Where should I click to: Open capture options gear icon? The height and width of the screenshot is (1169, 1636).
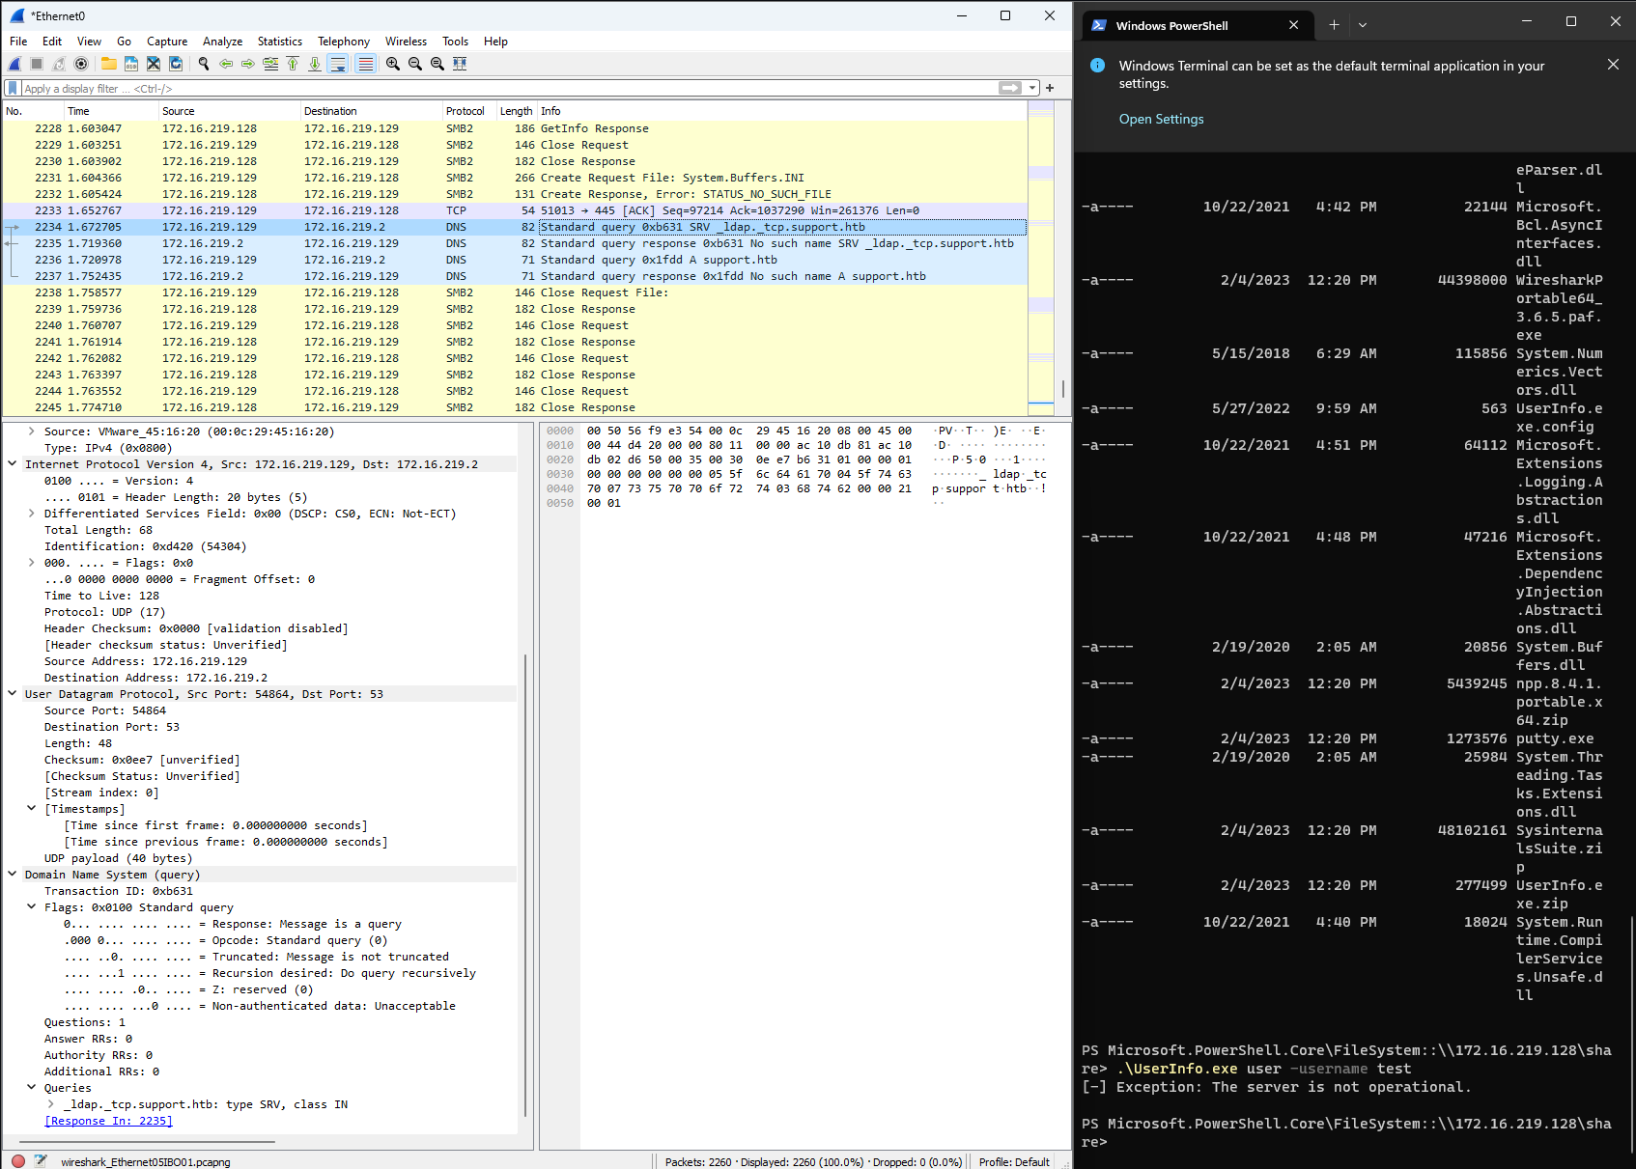[81, 64]
